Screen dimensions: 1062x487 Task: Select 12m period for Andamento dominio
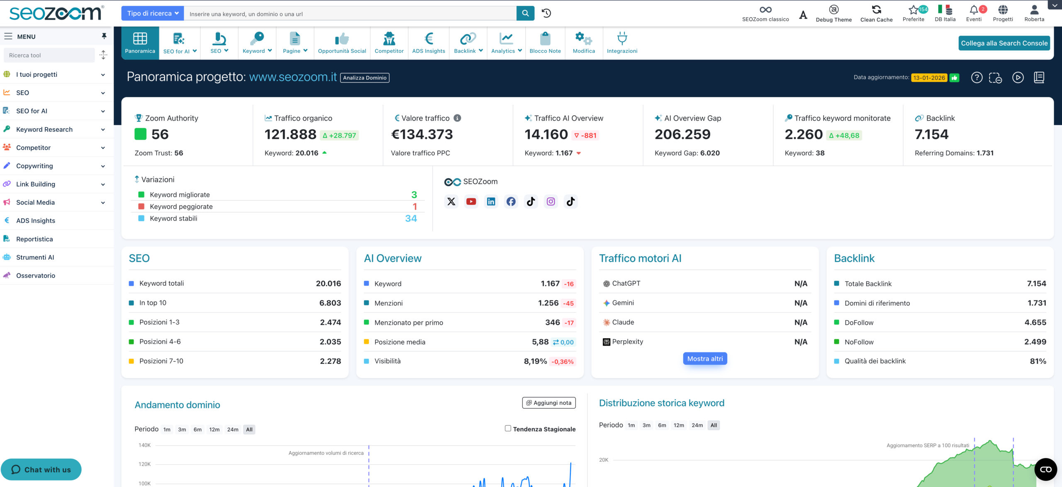pyautogui.click(x=214, y=429)
